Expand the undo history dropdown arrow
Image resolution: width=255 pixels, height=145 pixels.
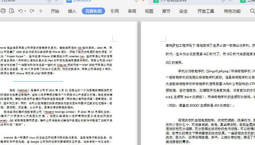pos(25,11)
